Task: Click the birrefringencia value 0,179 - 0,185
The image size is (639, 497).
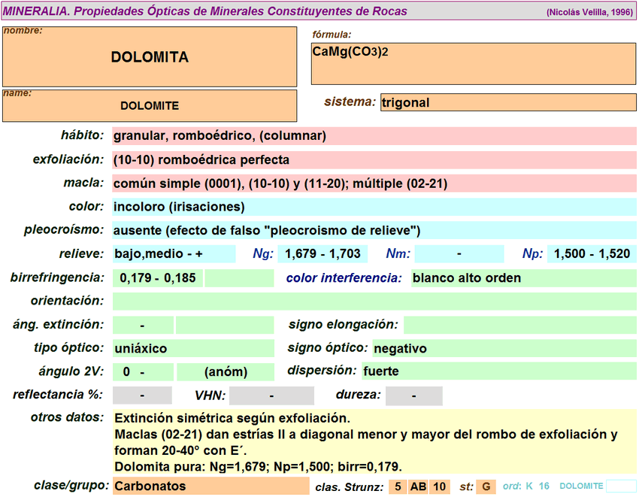Action: pos(158,278)
